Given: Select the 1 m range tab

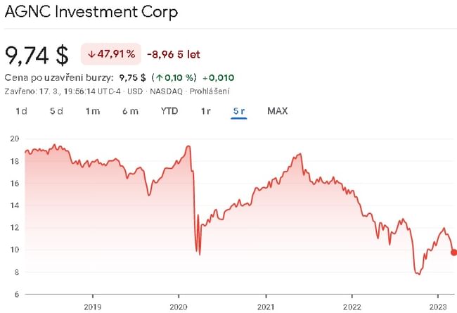Looking at the screenshot, I should [x=93, y=111].
